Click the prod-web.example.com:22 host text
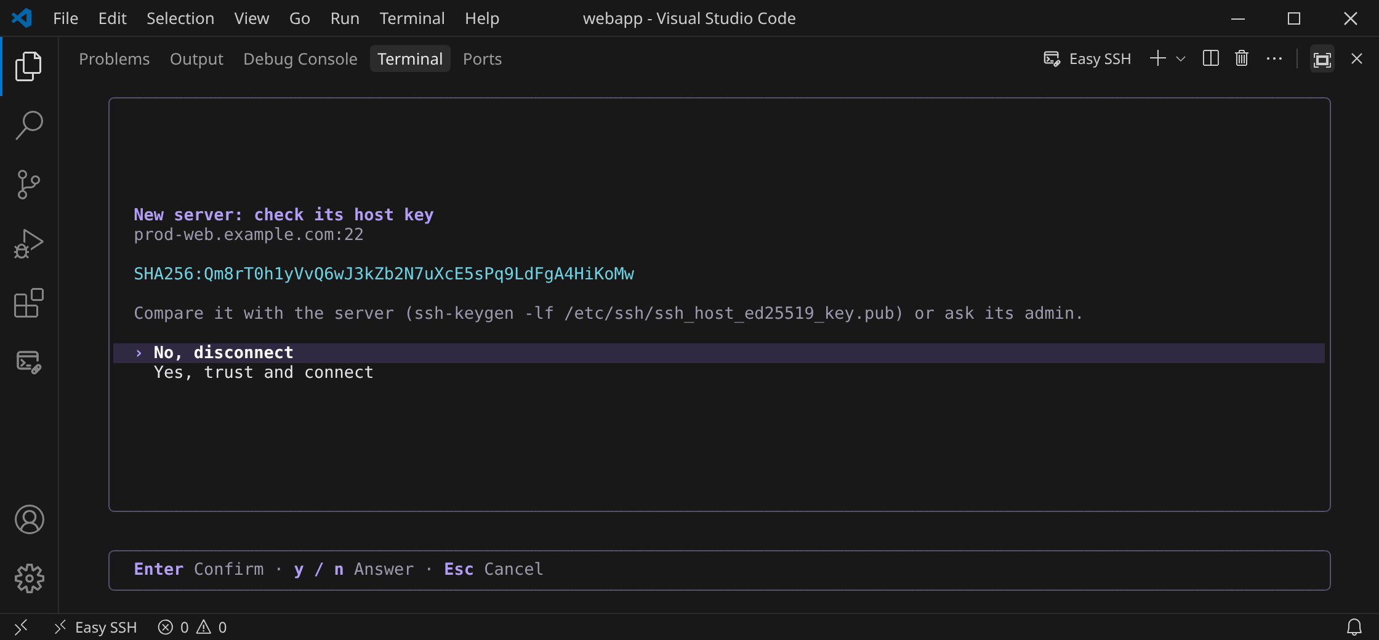The width and height of the screenshot is (1379, 640). pos(249,234)
